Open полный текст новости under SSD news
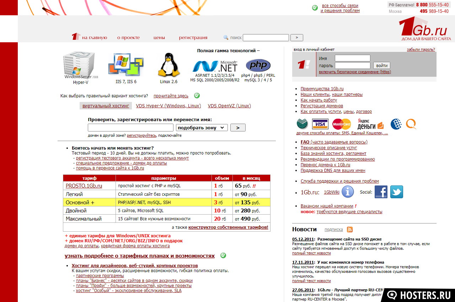Viewport: 455px width, 302px height. (x=311, y=253)
